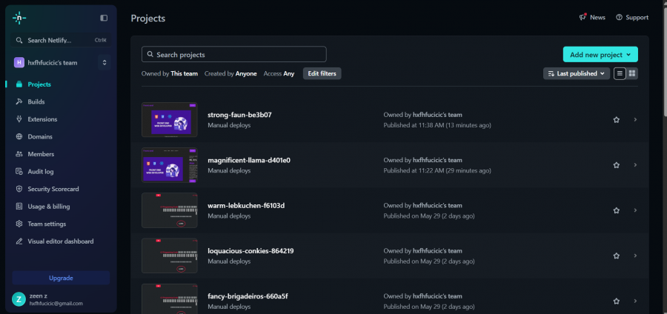Click the magnificent-llama-d401e0 thumbnail preview
Screen dimensions: 667x314
click(x=169, y=165)
